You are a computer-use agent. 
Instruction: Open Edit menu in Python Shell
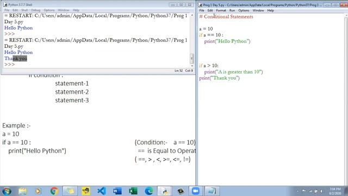point(15,10)
